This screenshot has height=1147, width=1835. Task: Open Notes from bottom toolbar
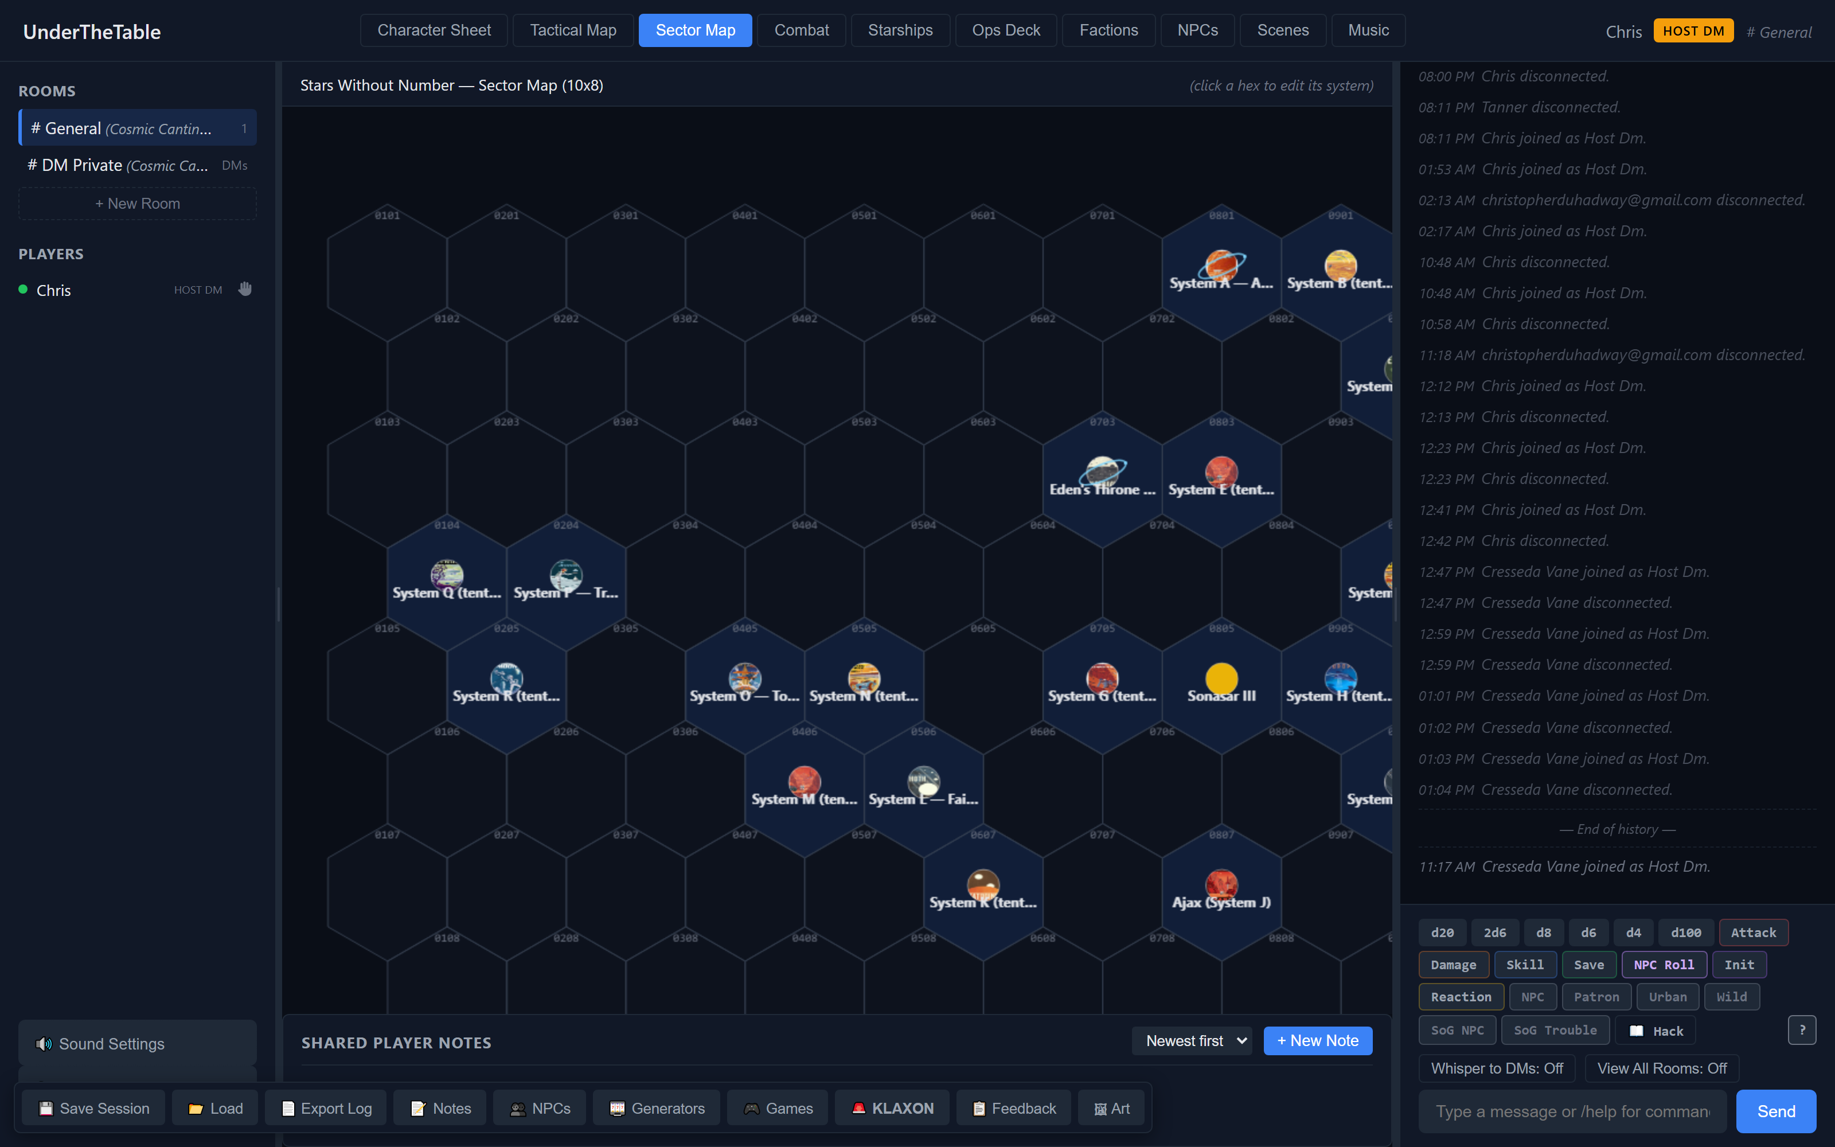point(440,1107)
